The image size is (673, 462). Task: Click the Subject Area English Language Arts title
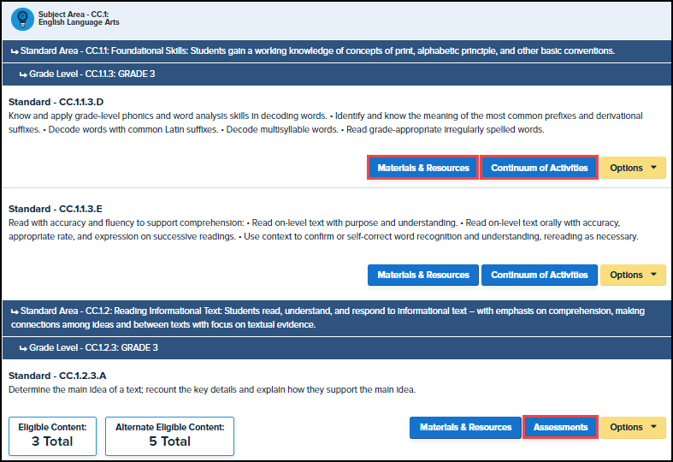(72, 19)
